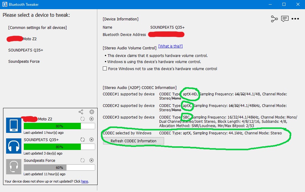Click the here link for missing devices
Image resolution: width=305 pixels, height=192 pixels.
point(84,181)
